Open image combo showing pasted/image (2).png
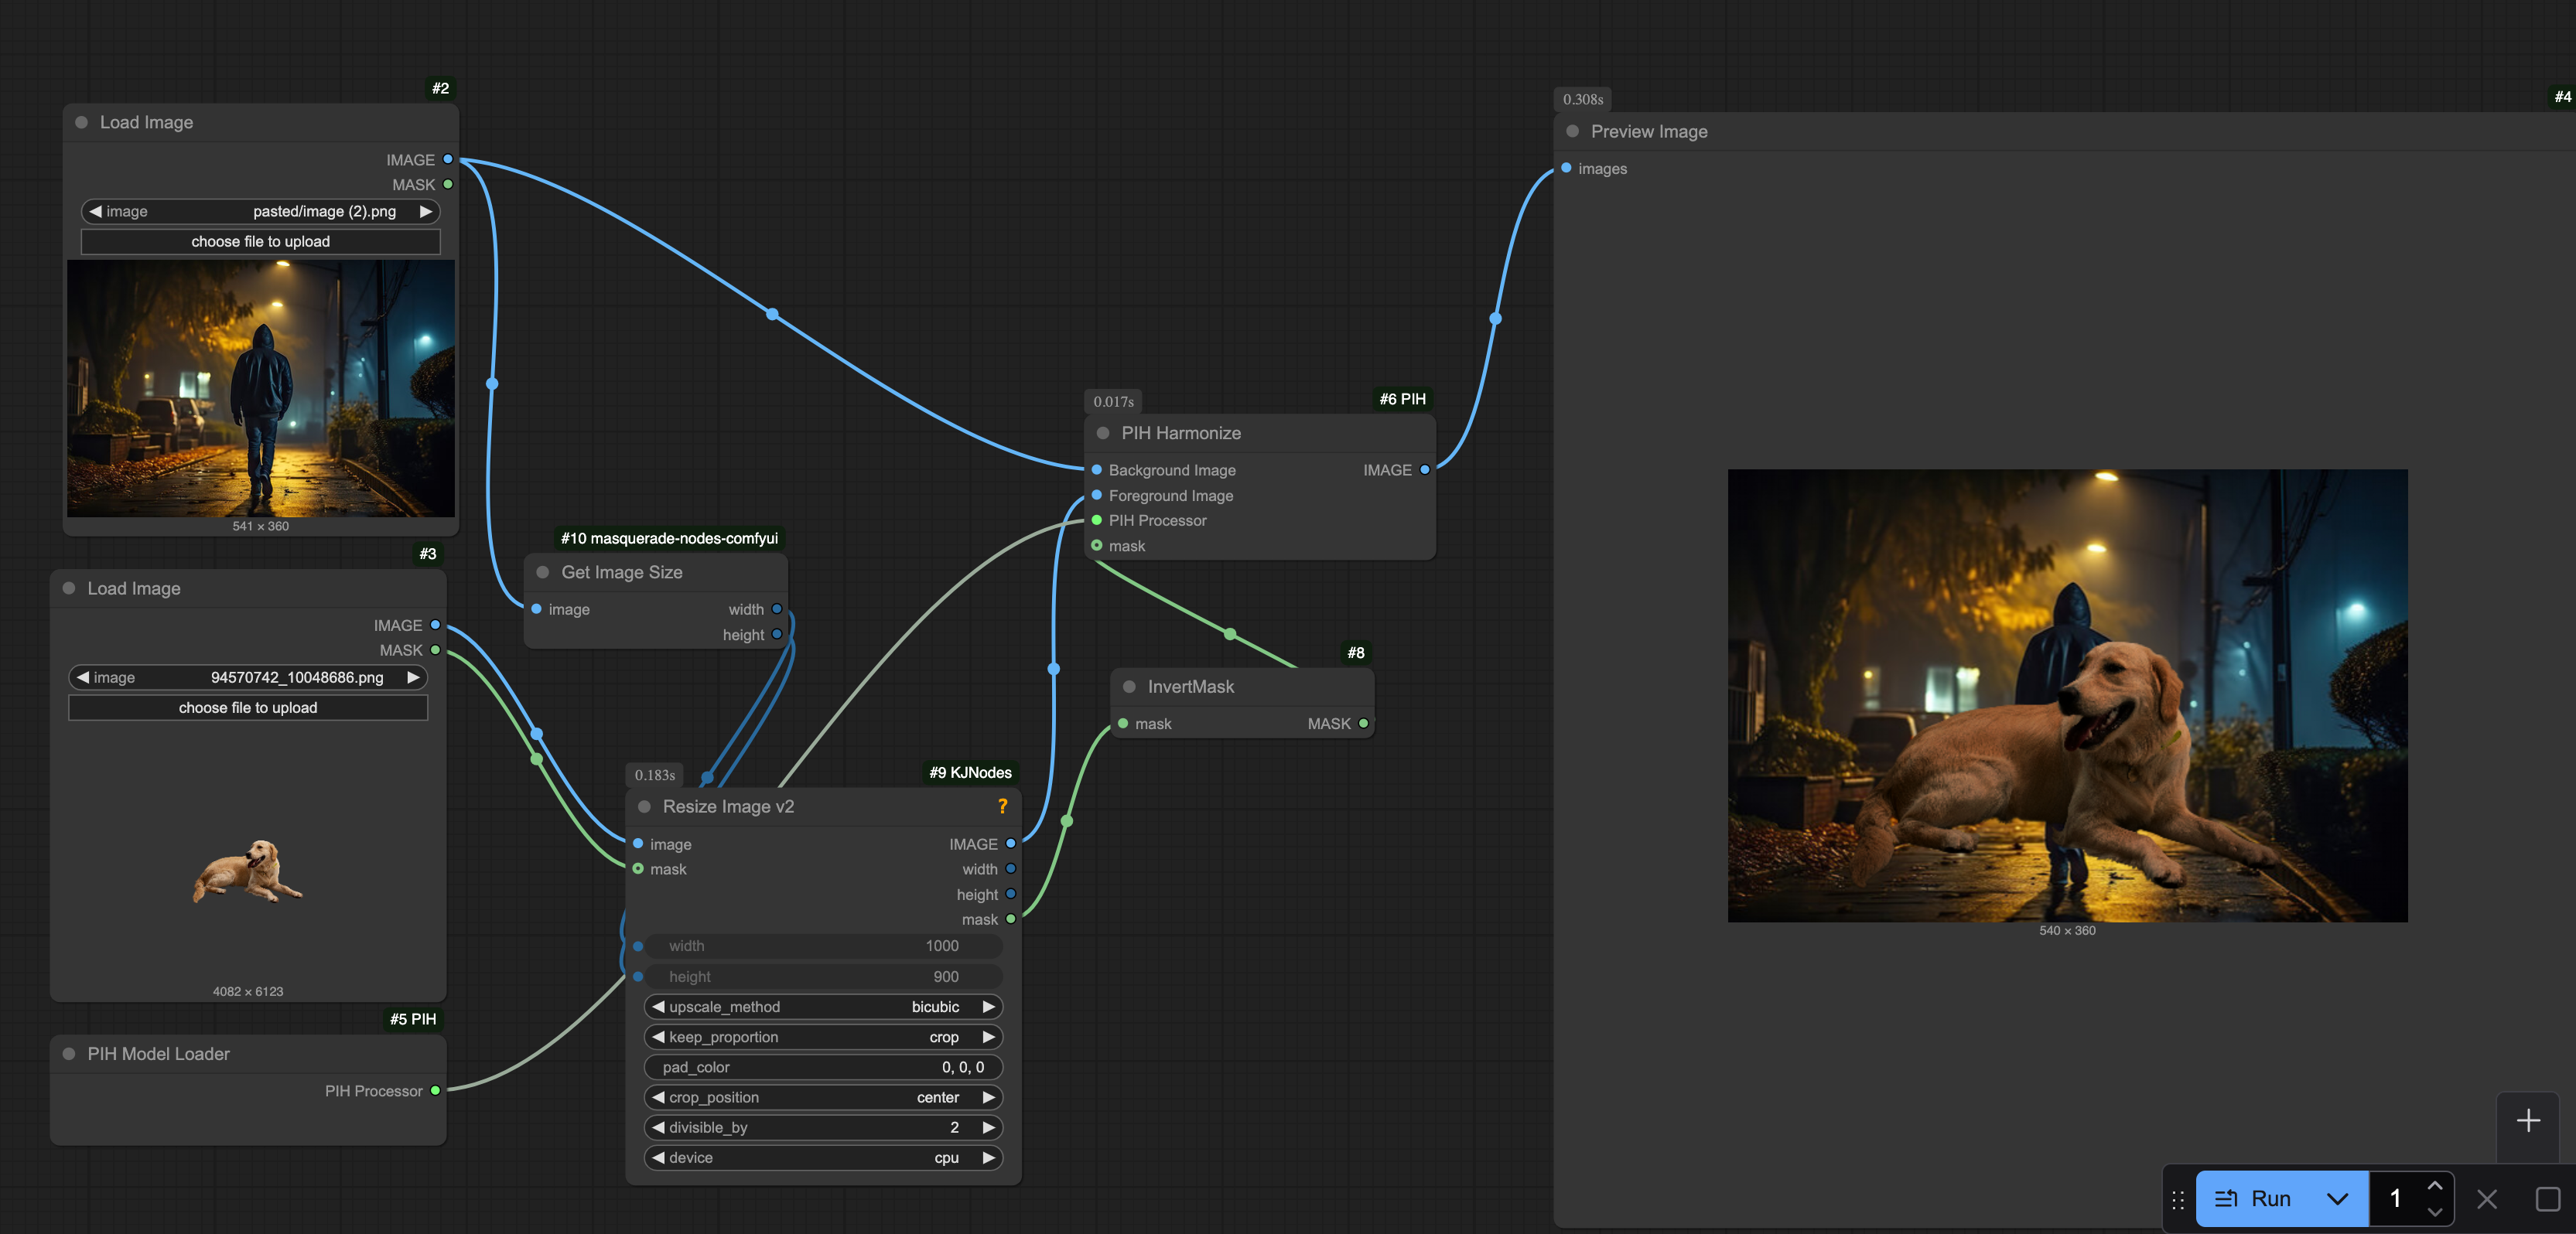The height and width of the screenshot is (1234, 2576). point(260,211)
